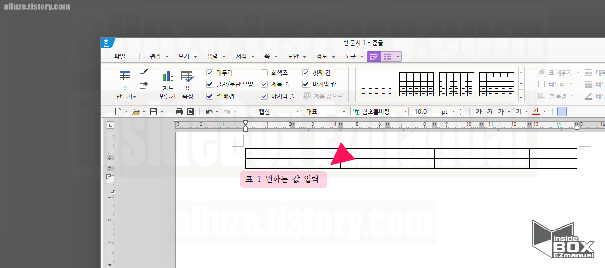Select the solid grid table style thumbnail

pyautogui.click(x=417, y=84)
